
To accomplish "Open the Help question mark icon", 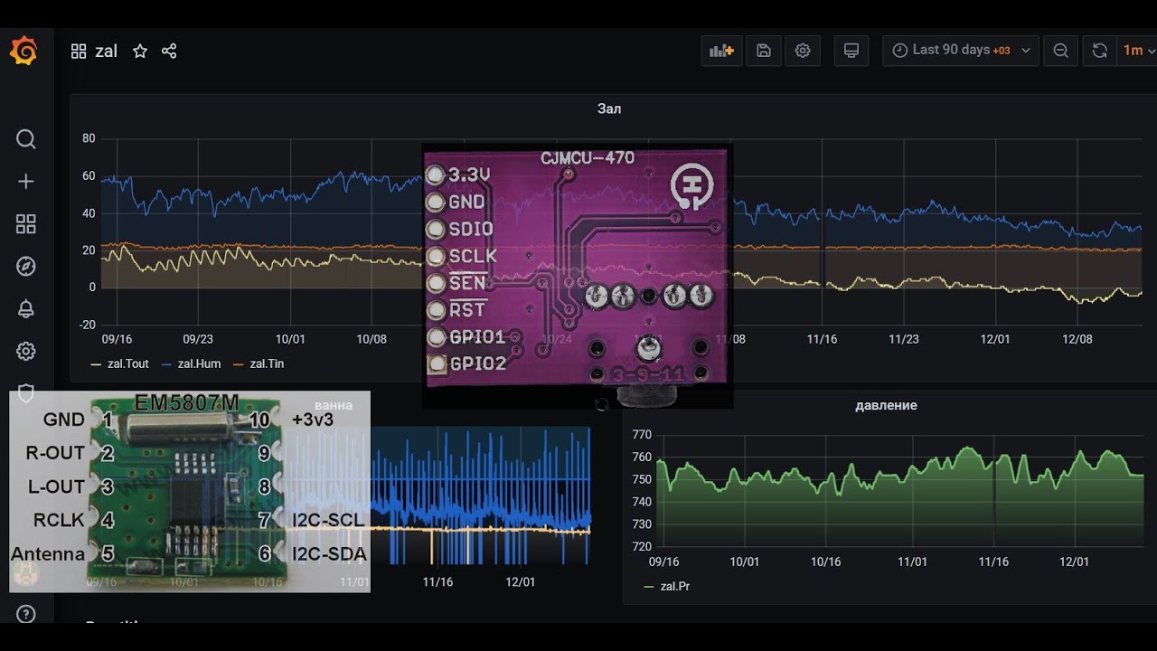I will (26, 614).
